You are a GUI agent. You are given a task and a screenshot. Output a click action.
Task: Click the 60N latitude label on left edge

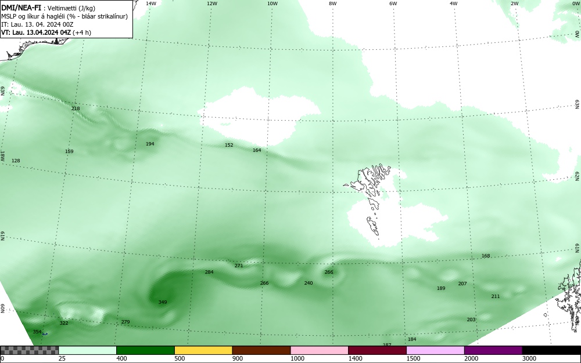2,308
